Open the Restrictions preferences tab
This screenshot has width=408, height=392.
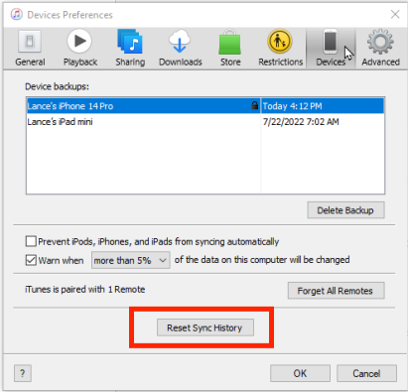coord(280,49)
